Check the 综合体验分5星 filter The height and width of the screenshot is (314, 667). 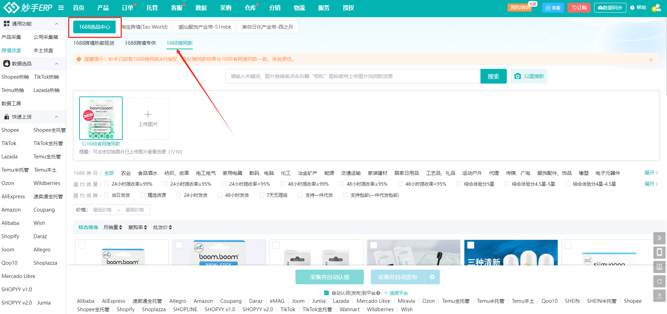click(459, 184)
